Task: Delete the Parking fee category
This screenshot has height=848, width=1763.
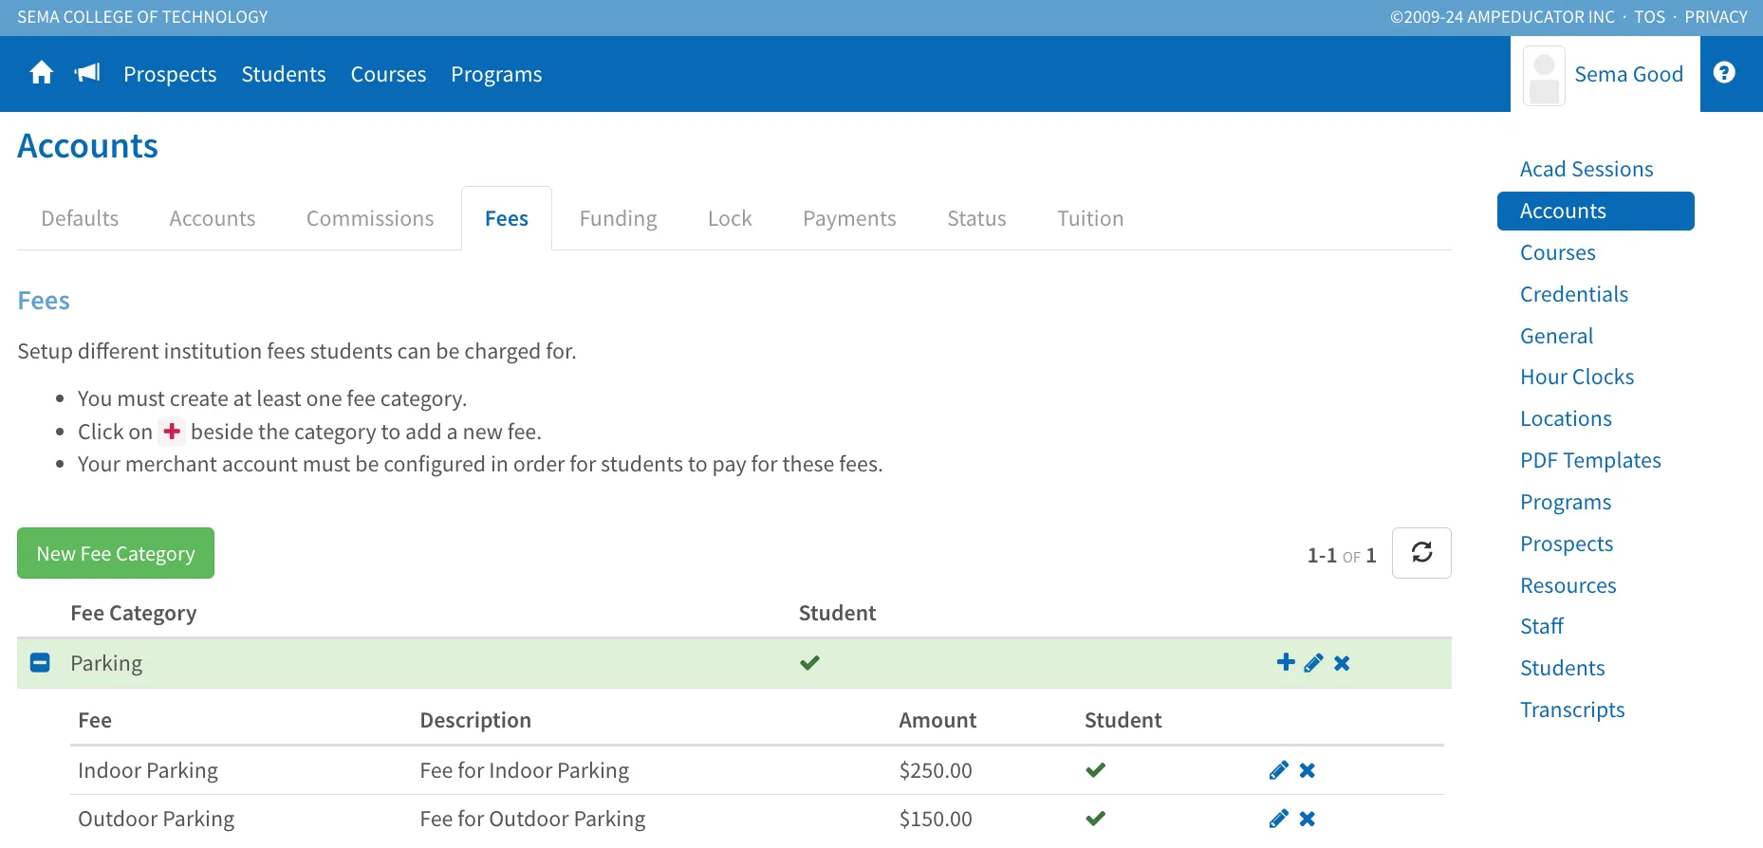Action: [x=1342, y=663]
